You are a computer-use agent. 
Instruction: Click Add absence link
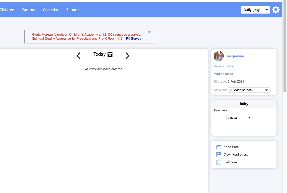click(x=223, y=74)
